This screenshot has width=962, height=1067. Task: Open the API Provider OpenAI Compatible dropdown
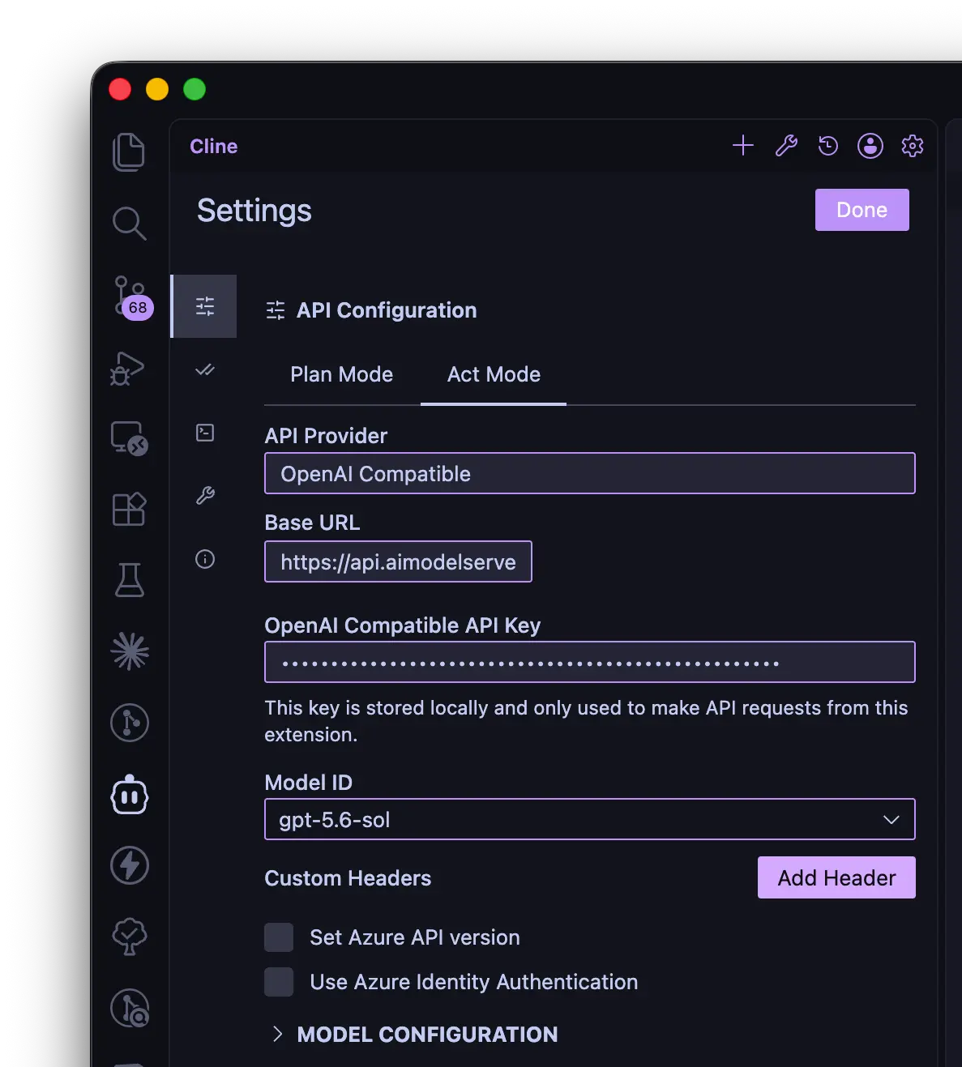(x=590, y=473)
